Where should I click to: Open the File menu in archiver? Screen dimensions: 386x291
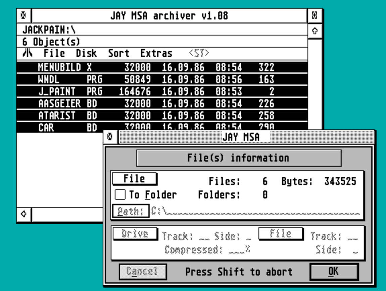[54, 53]
